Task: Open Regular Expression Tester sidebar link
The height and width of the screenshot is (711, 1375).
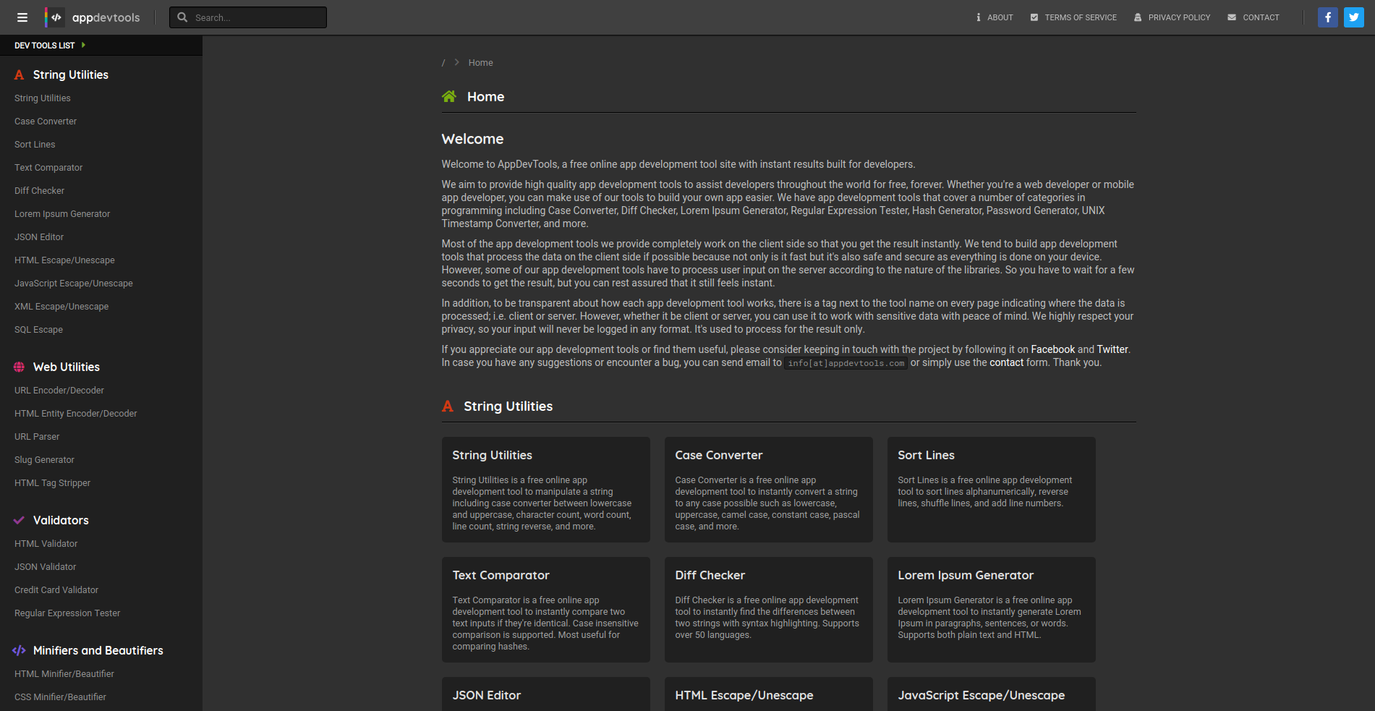Action: point(67,613)
